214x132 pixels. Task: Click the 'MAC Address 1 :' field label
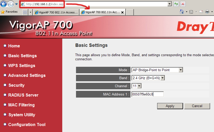point(116,94)
